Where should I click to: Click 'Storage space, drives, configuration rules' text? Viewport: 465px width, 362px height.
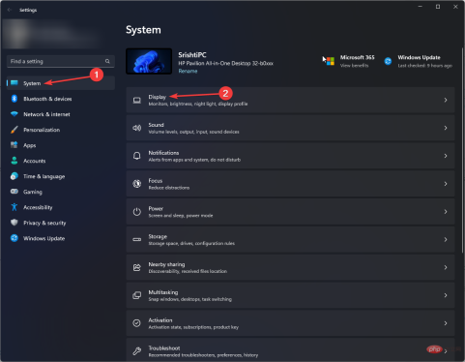pyautogui.click(x=191, y=243)
